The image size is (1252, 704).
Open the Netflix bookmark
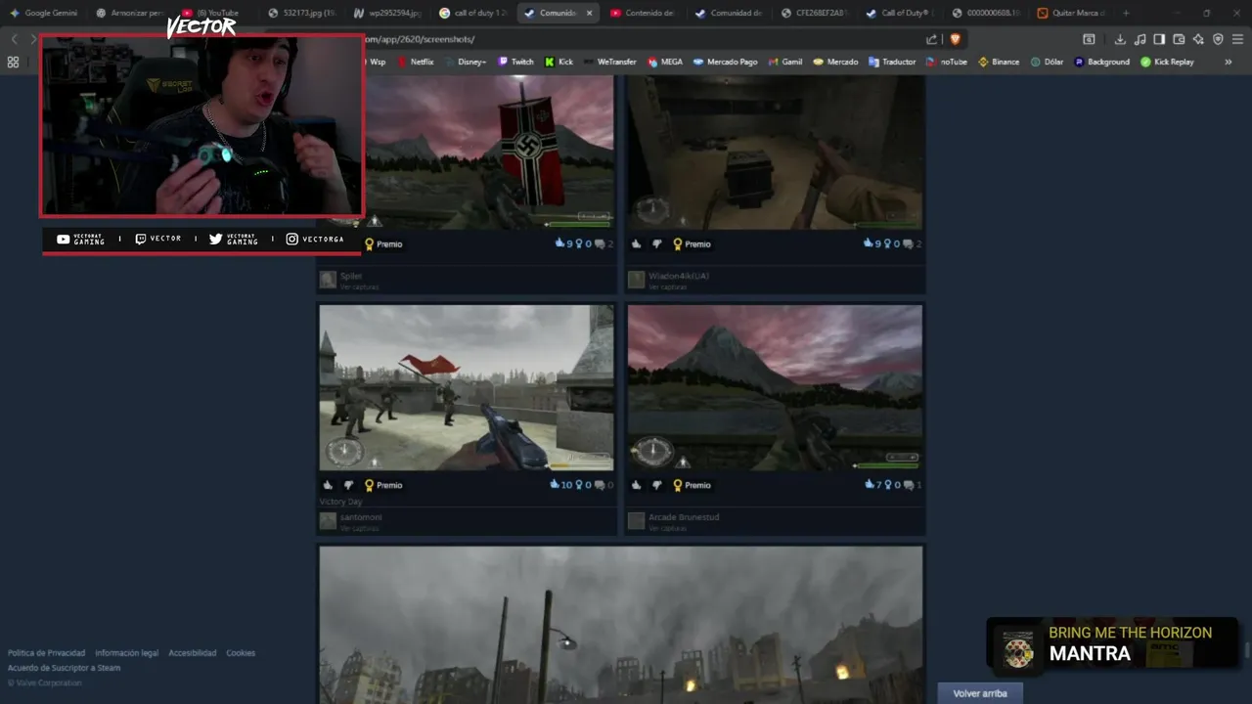point(415,62)
